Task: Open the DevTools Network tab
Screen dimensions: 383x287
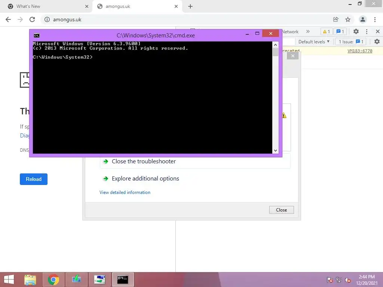Action: (x=290, y=32)
